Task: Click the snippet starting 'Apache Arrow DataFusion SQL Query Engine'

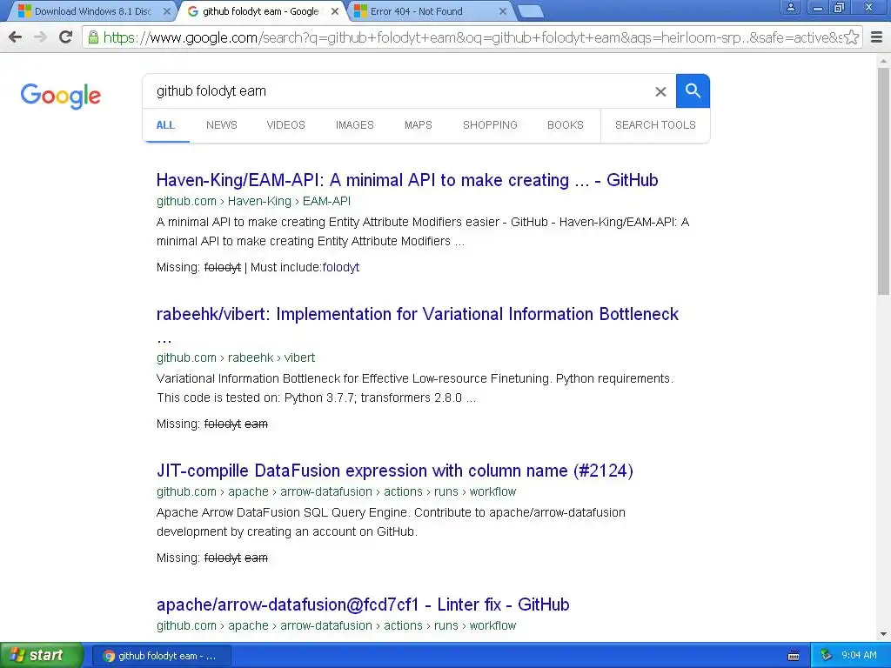Action: pos(391,522)
